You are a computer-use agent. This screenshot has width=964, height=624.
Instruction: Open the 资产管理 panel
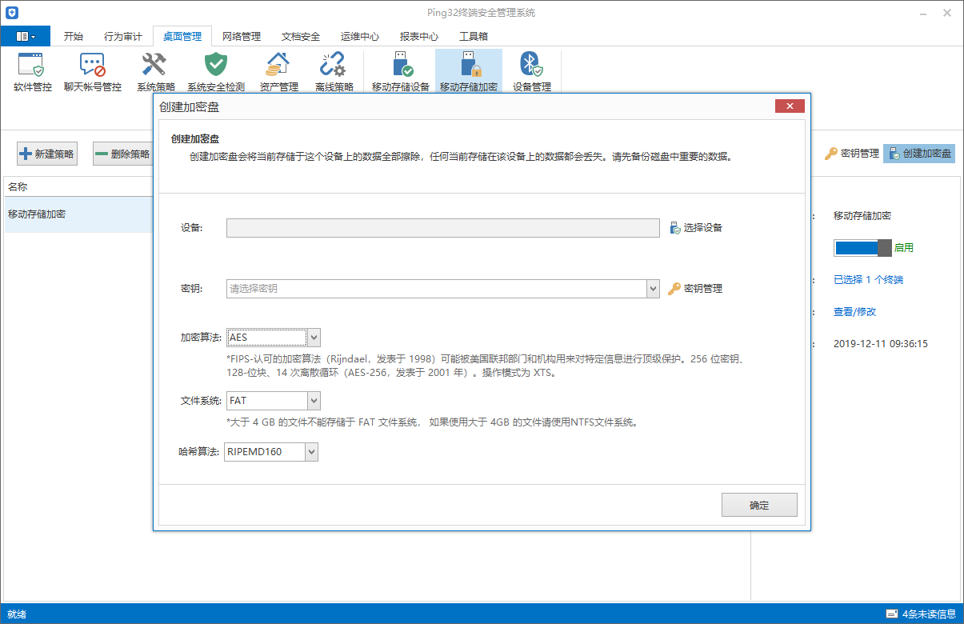pyautogui.click(x=278, y=71)
